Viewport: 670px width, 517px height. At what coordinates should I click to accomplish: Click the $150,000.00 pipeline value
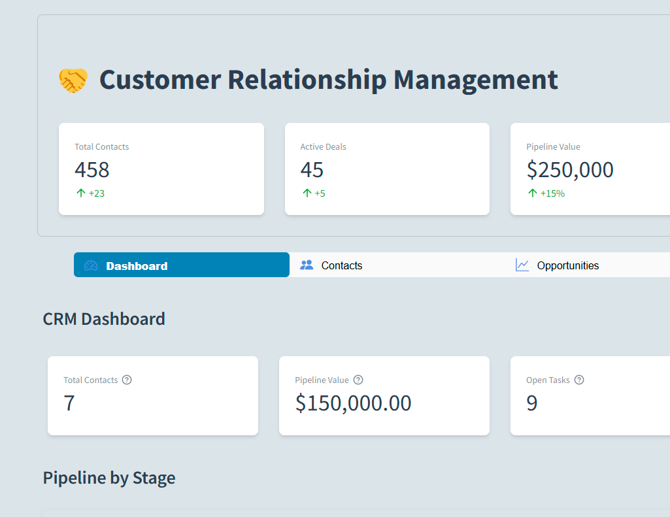click(x=354, y=403)
